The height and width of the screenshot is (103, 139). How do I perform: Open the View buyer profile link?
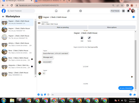(x=93, y=47)
